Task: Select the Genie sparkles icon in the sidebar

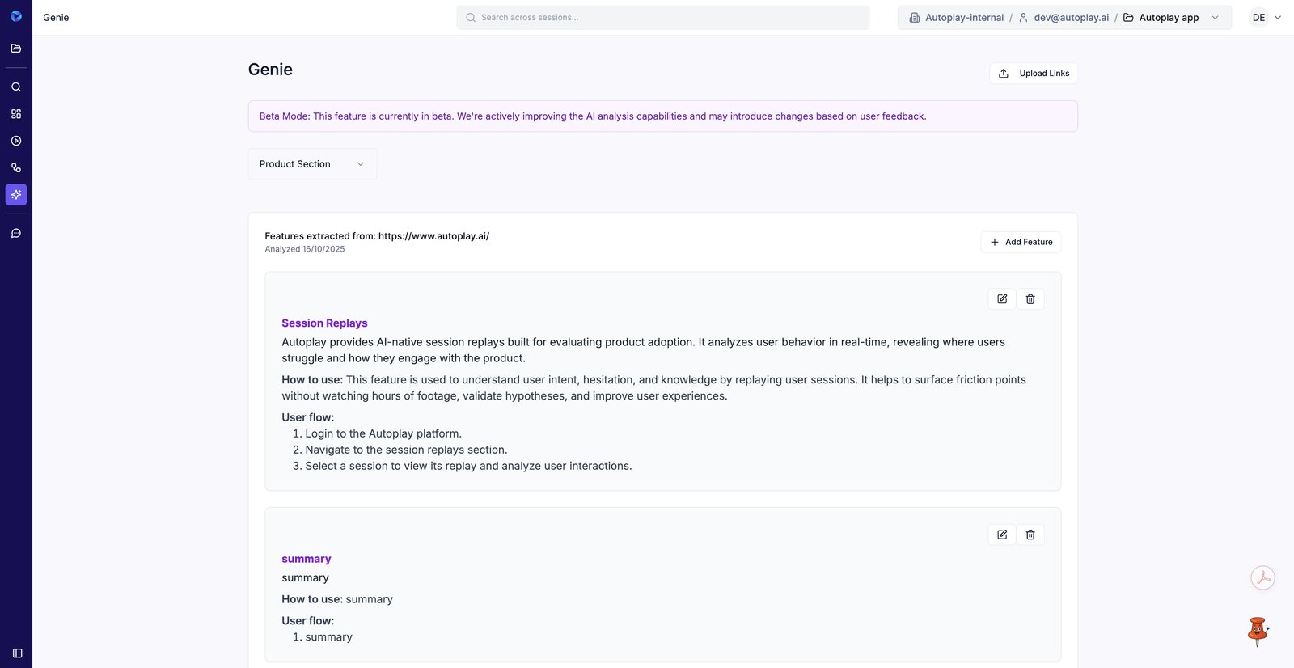Action: coord(16,195)
